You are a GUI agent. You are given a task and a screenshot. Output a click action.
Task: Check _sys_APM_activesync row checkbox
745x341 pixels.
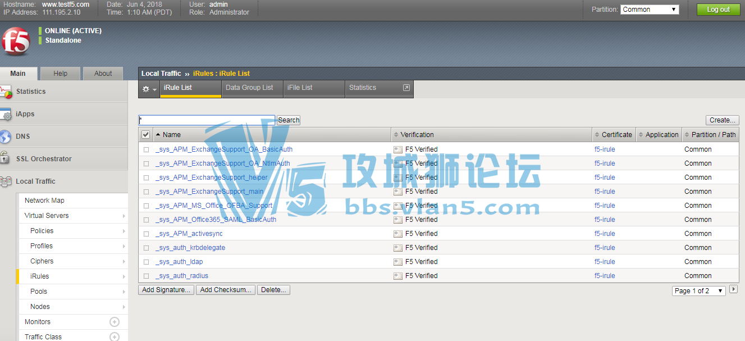[146, 234]
